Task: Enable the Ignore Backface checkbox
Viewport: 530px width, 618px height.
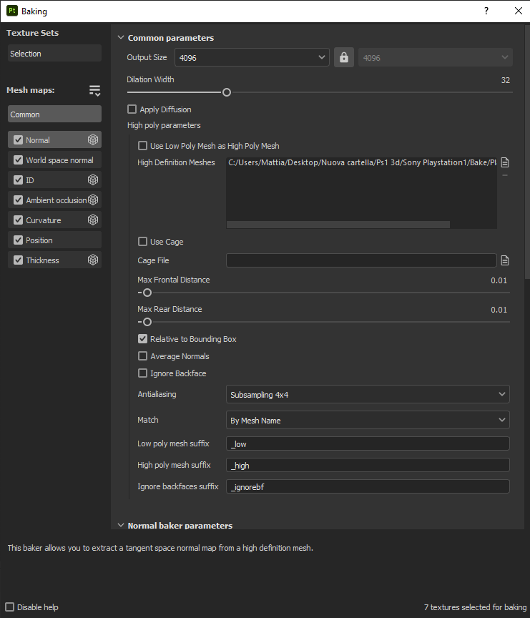Action: coord(143,373)
